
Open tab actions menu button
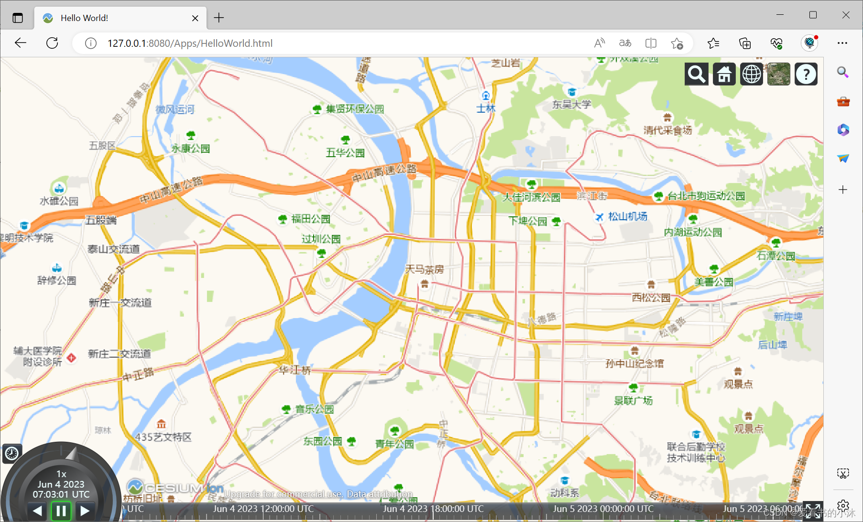18,18
